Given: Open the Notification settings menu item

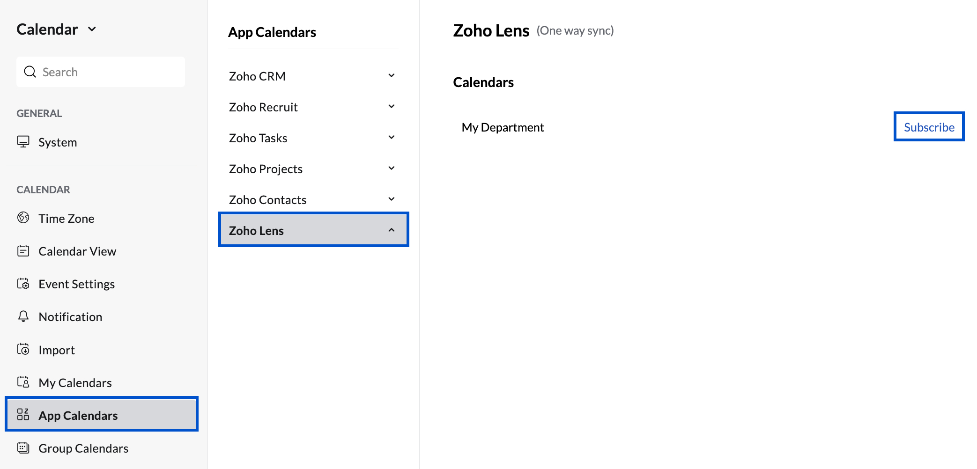Looking at the screenshot, I should point(70,317).
